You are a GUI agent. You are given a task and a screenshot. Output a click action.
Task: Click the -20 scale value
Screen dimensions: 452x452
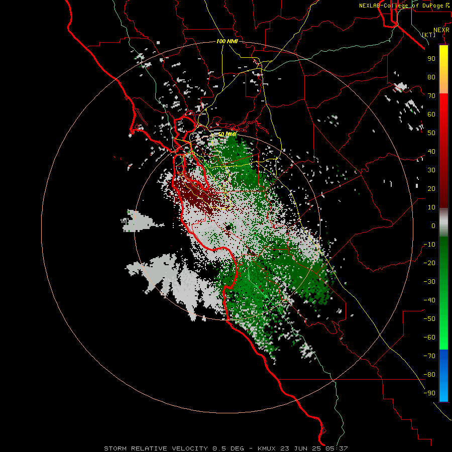point(429,263)
